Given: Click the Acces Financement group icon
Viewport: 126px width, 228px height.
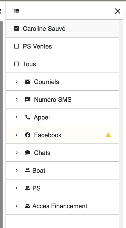Looking at the screenshot, I should tap(28, 206).
